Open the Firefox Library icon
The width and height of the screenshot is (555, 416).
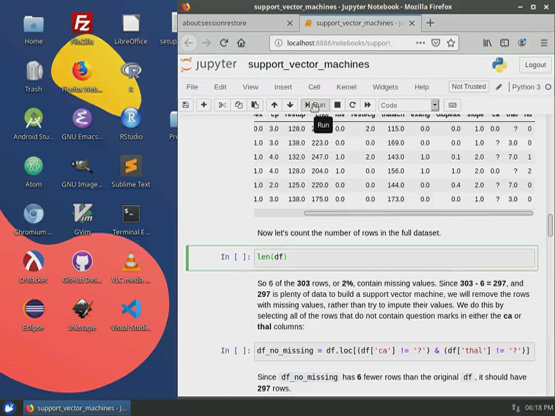click(487, 43)
